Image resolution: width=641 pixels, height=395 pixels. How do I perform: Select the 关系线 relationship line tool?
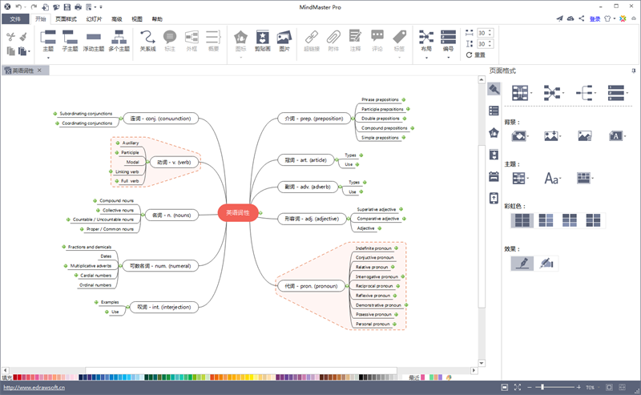(147, 41)
